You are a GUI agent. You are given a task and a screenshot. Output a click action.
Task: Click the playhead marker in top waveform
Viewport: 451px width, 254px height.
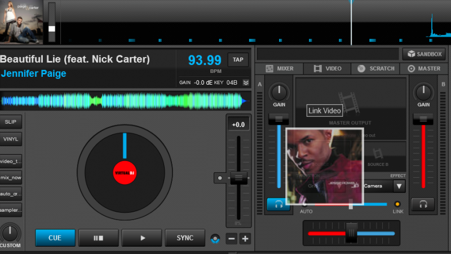click(351, 23)
